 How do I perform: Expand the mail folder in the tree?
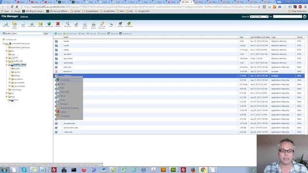6,58
